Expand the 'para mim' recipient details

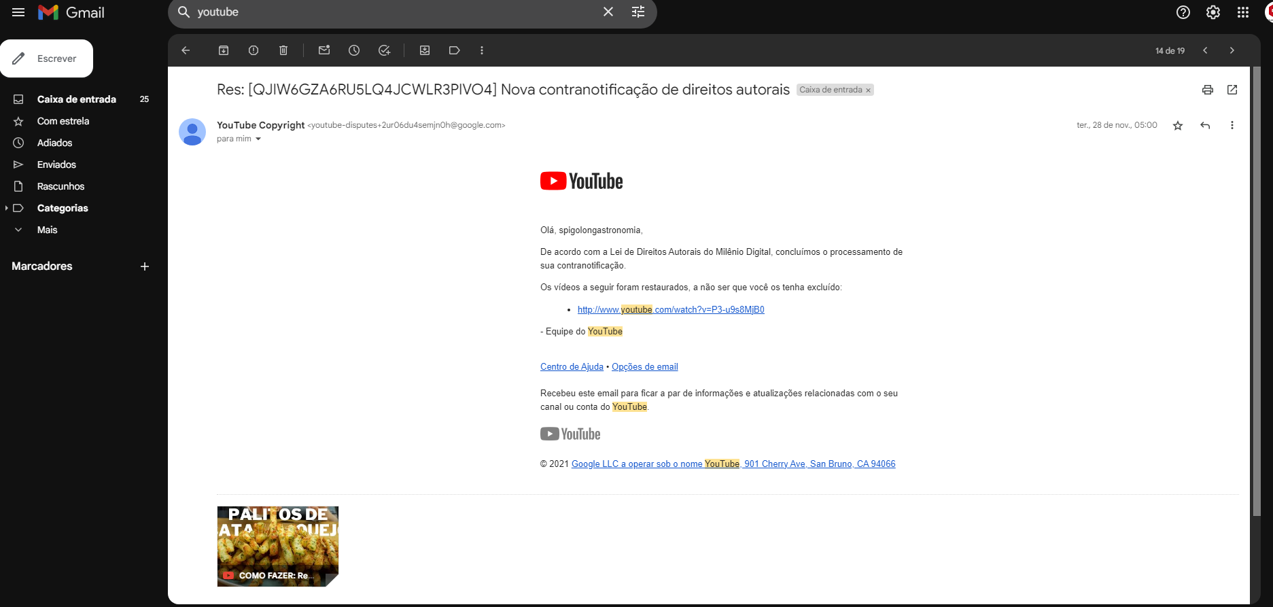[x=258, y=139]
